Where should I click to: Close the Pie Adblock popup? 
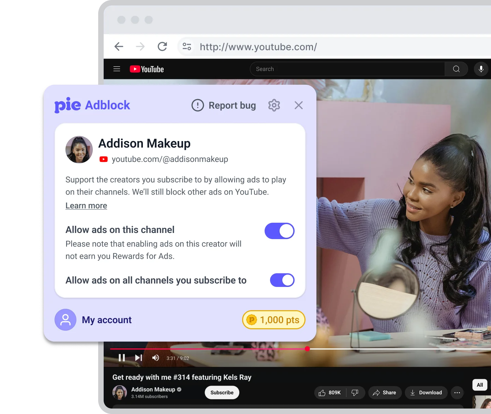coord(299,105)
